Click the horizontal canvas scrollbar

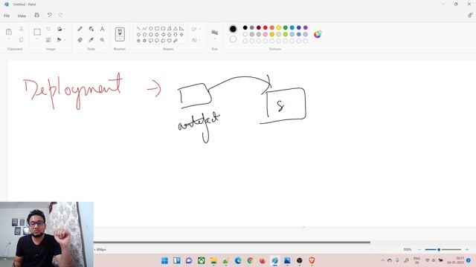pos(232,242)
